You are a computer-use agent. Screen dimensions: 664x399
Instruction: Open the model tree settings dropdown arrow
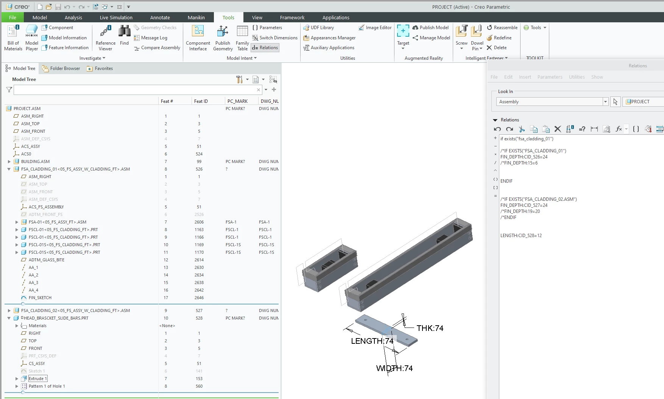[247, 79]
